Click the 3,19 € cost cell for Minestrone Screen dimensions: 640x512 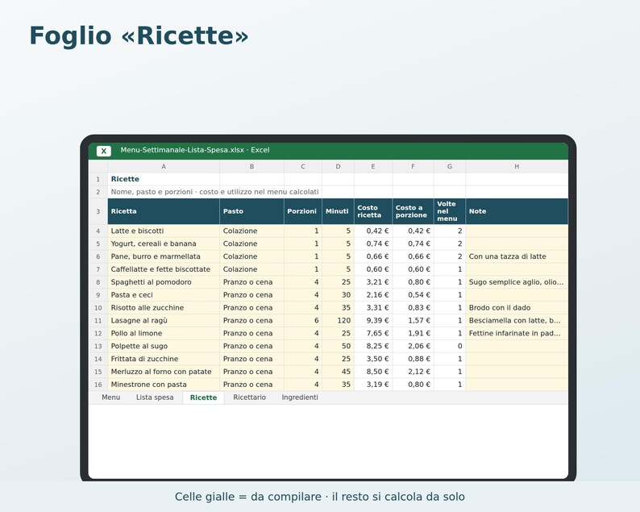(373, 385)
